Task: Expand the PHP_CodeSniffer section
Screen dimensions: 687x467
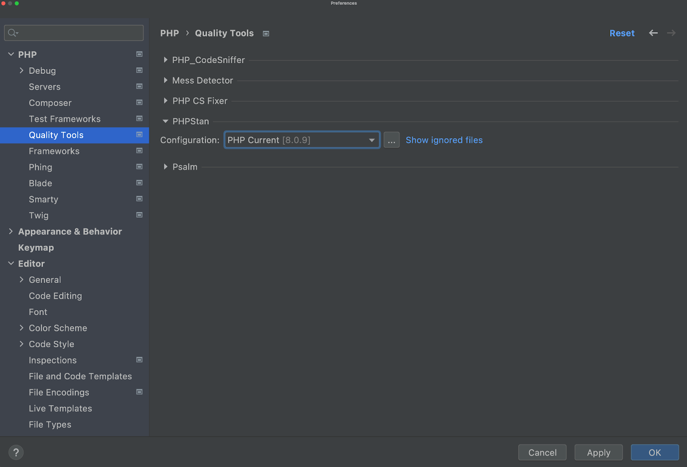Action: [165, 60]
